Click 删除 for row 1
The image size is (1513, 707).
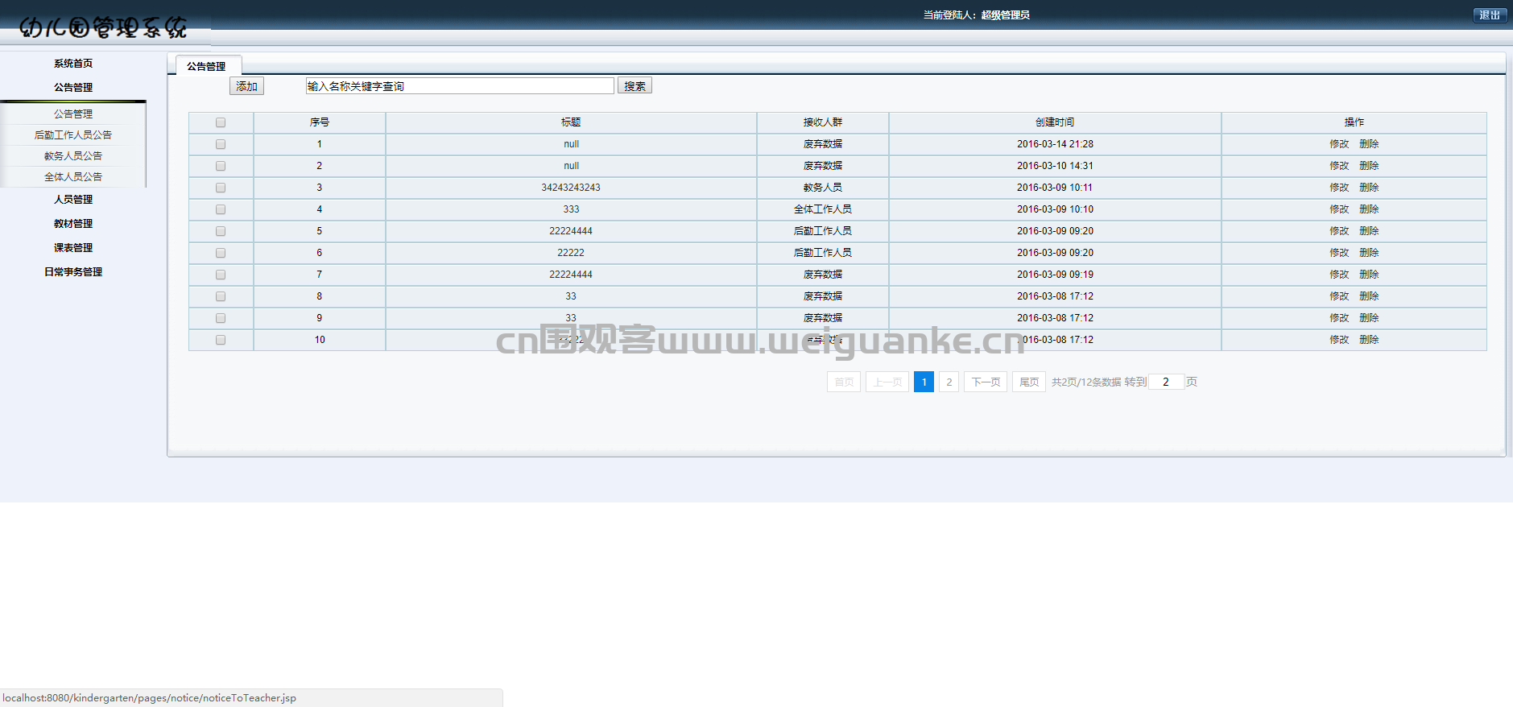click(x=1369, y=144)
